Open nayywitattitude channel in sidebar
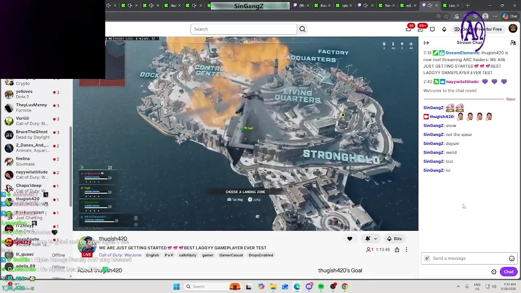The width and height of the screenshot is (521, 293). [36, 175]
